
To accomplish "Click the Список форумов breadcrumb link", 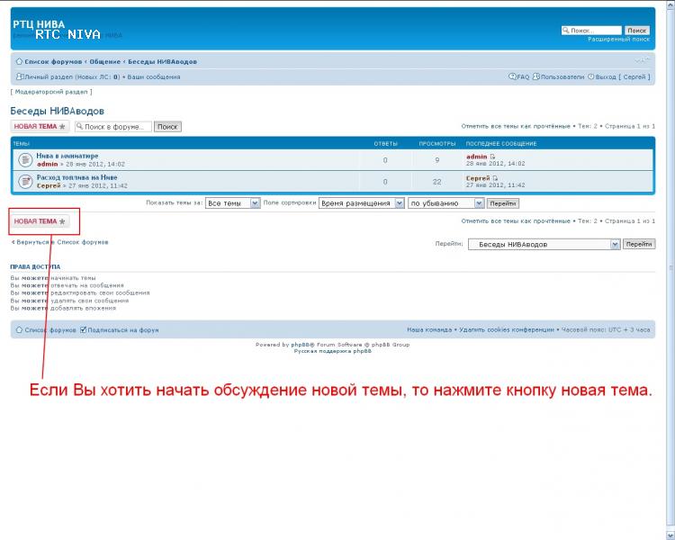I will [x=53, y=61].
